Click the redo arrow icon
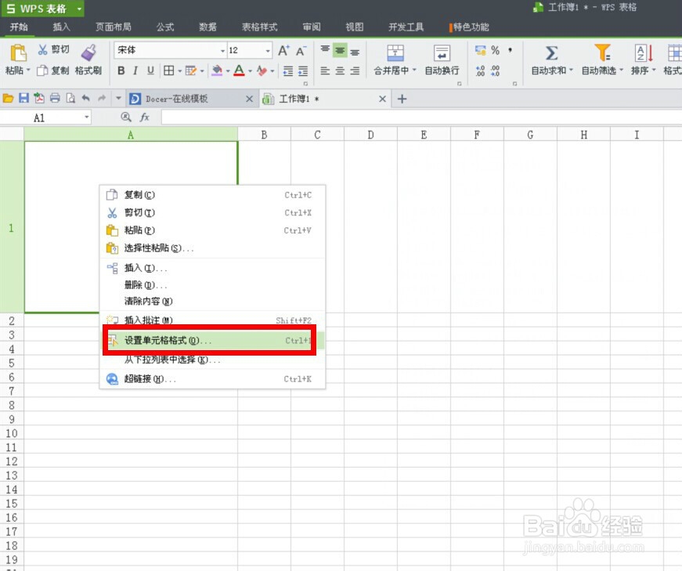682x571 pixels. (x=101, y=99)
